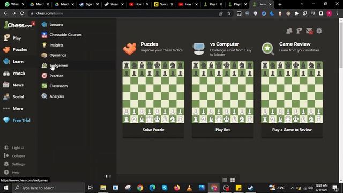The width and height of the screenshot is (343, 193).
Task: Open the friends icon at top right
Action: 289,31
